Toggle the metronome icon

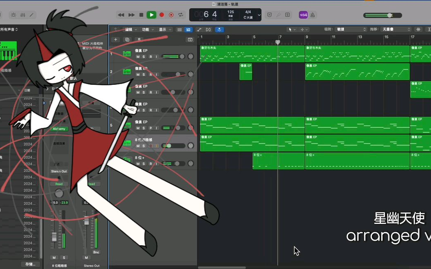tap(312, 15)
